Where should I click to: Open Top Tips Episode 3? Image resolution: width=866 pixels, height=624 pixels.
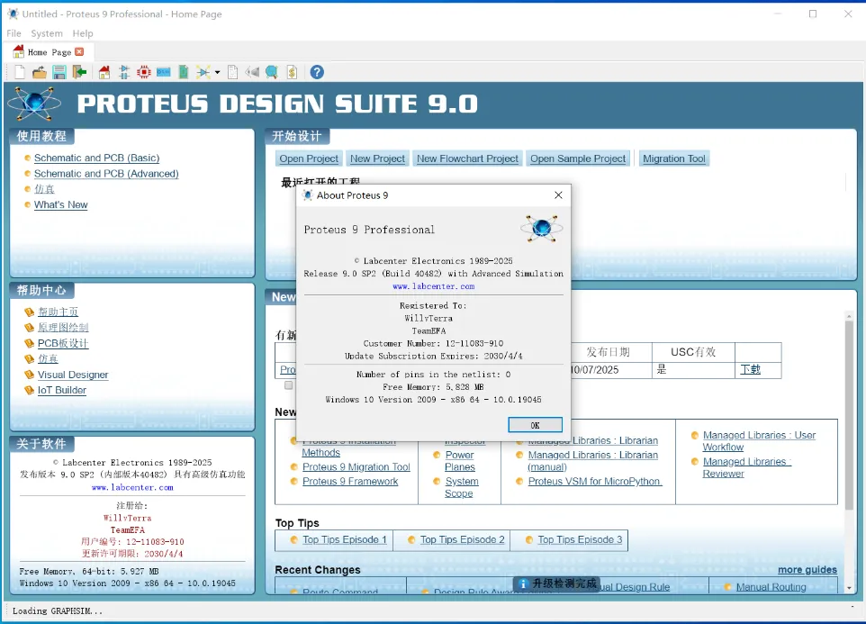pos(580,539)
